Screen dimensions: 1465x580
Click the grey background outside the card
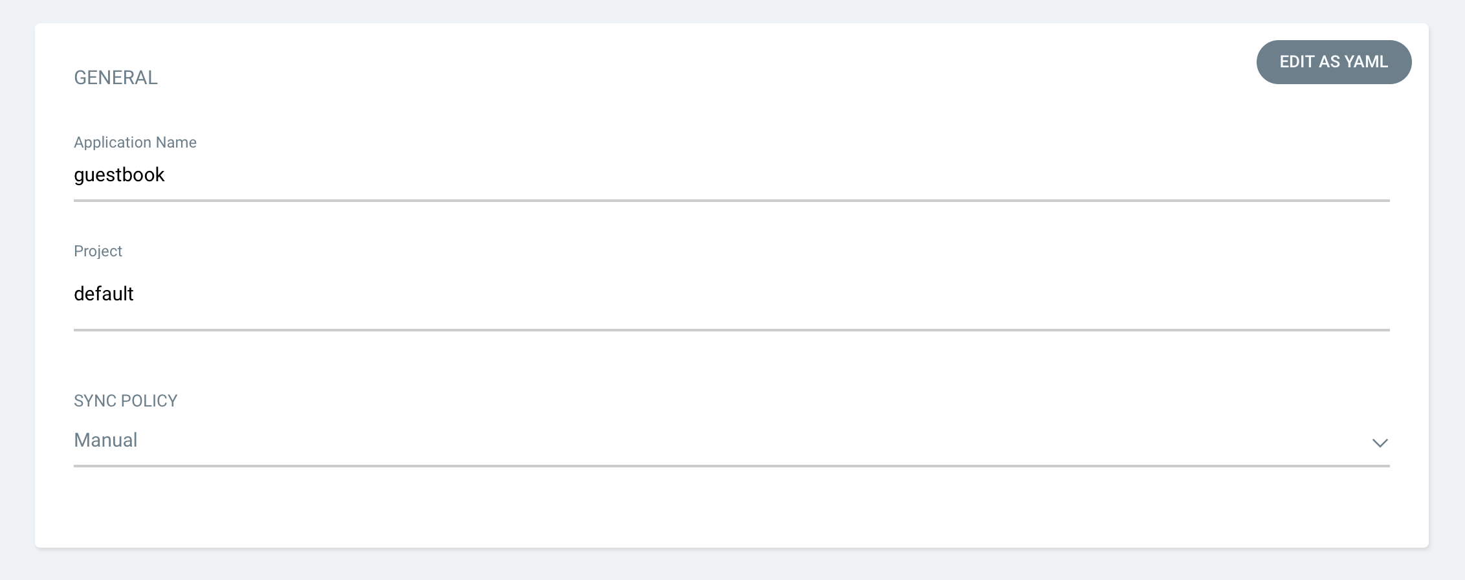pyautogui.click(x=732, y=564)
